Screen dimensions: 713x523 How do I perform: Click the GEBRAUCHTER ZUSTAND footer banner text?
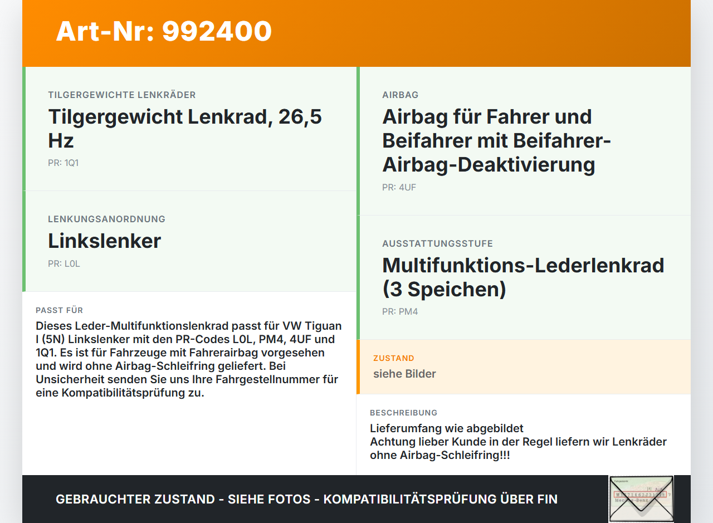(x=306, y=499)
